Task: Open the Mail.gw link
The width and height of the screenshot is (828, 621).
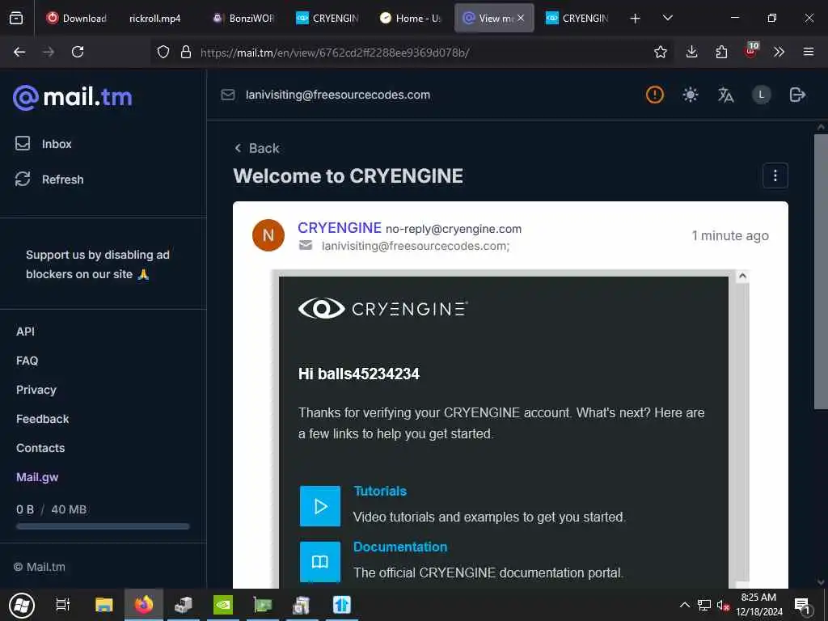Action: point(37,477)
